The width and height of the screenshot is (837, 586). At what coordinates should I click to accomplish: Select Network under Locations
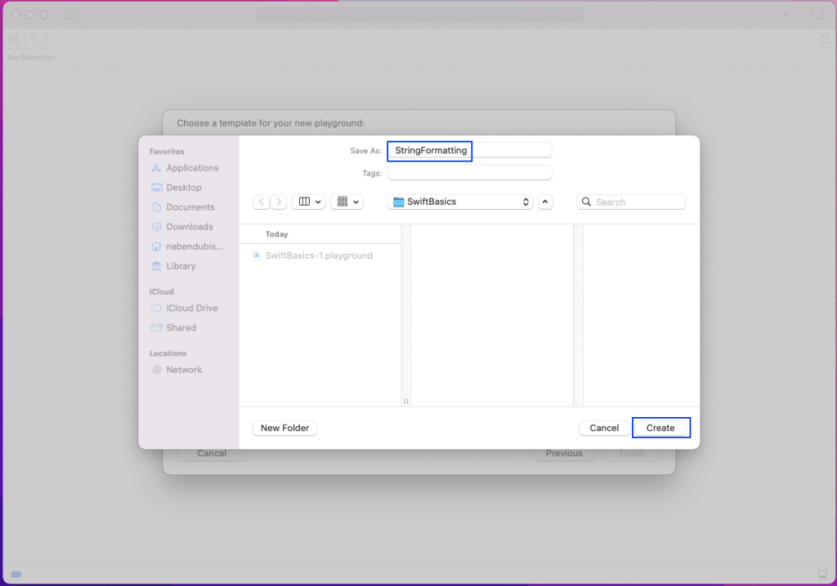point(184,370)
